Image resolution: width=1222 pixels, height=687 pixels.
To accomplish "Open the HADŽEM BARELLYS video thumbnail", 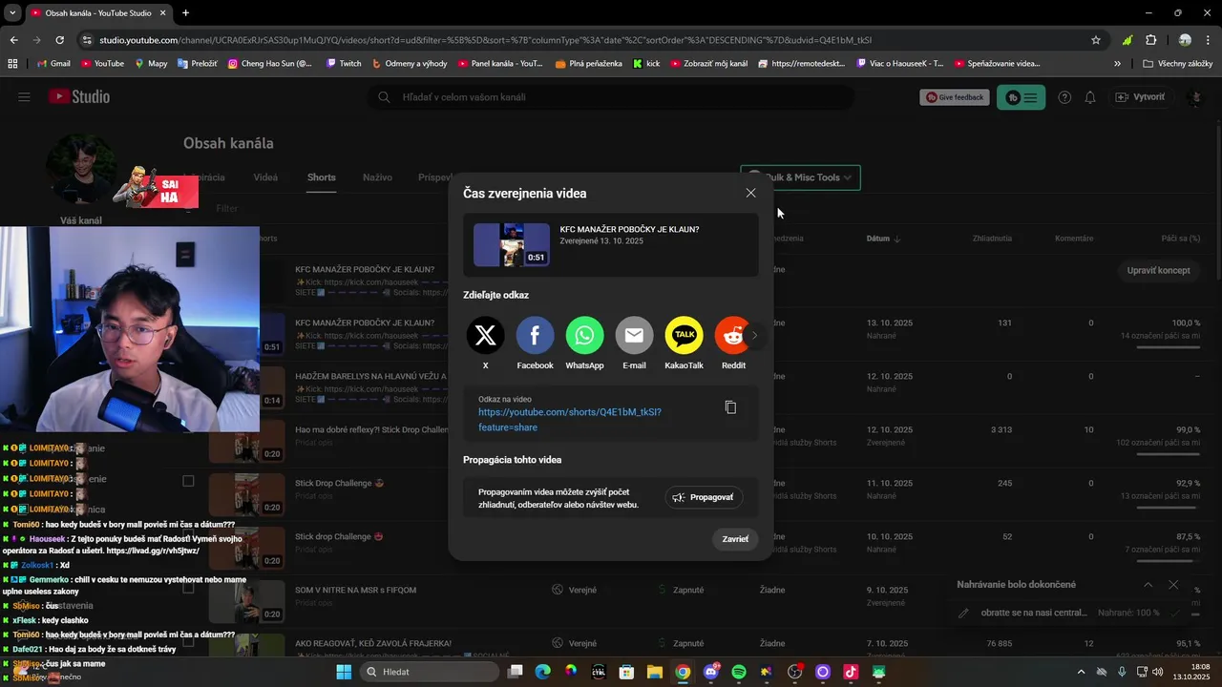I will 272,387.
